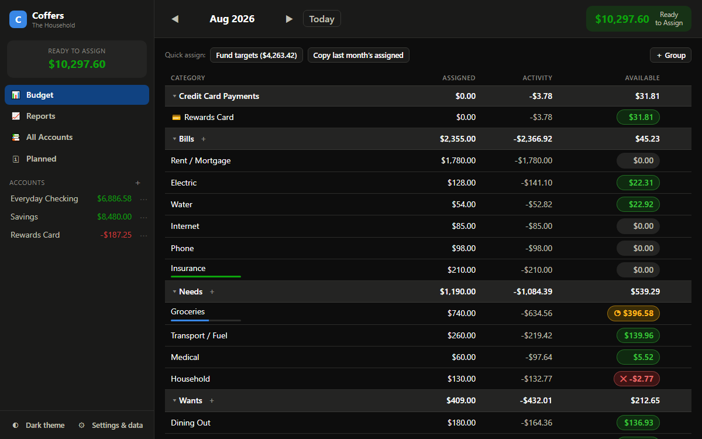
Task: Edit the Groceries assigned amount $740.00
Action: (x=462, y=313)
